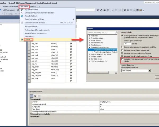
Task: Open Manage Indexes and Keys icon
Action: [128, 10]
